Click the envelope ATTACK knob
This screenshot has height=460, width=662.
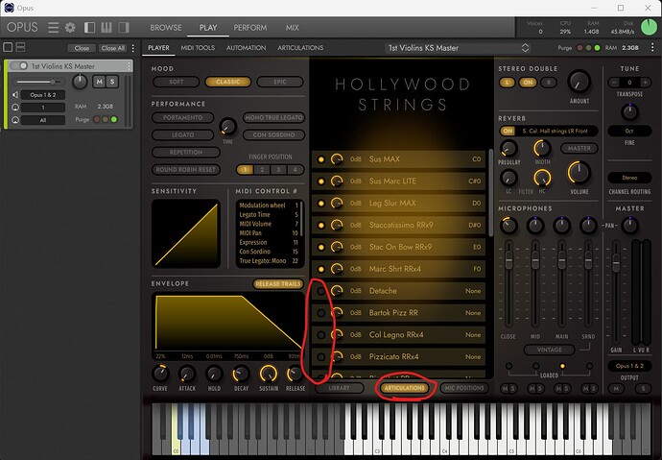[187, 374]
